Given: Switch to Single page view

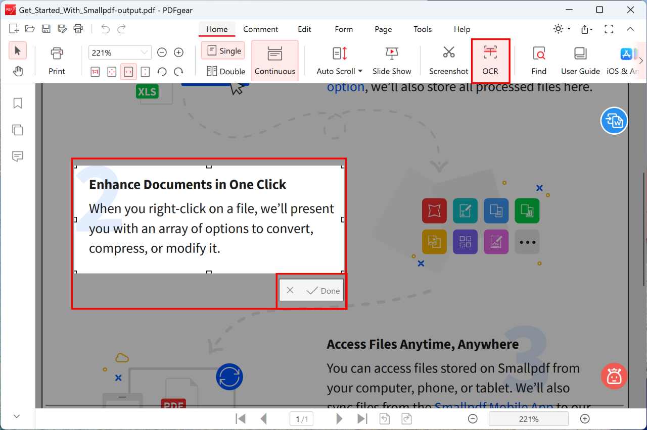Looking at the screenshot, I should click(x=223, y=50).
